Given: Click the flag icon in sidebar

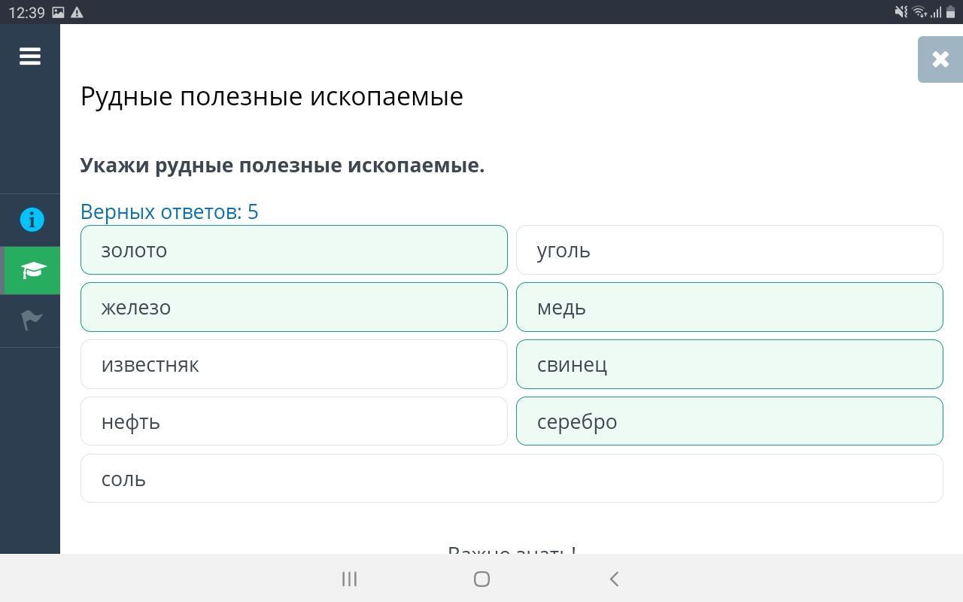Looking at the screenshot, I should pyautogui.click(x=32, y=321).
